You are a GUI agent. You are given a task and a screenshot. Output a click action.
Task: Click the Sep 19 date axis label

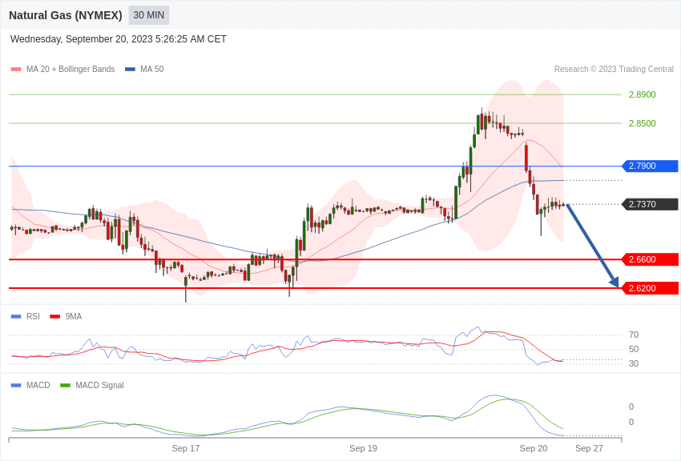(363, 448)
